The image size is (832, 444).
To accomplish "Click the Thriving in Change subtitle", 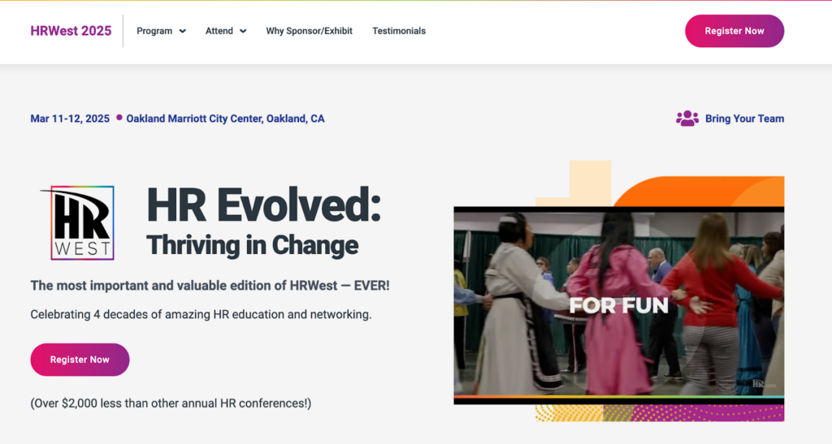I will (253, 245).
